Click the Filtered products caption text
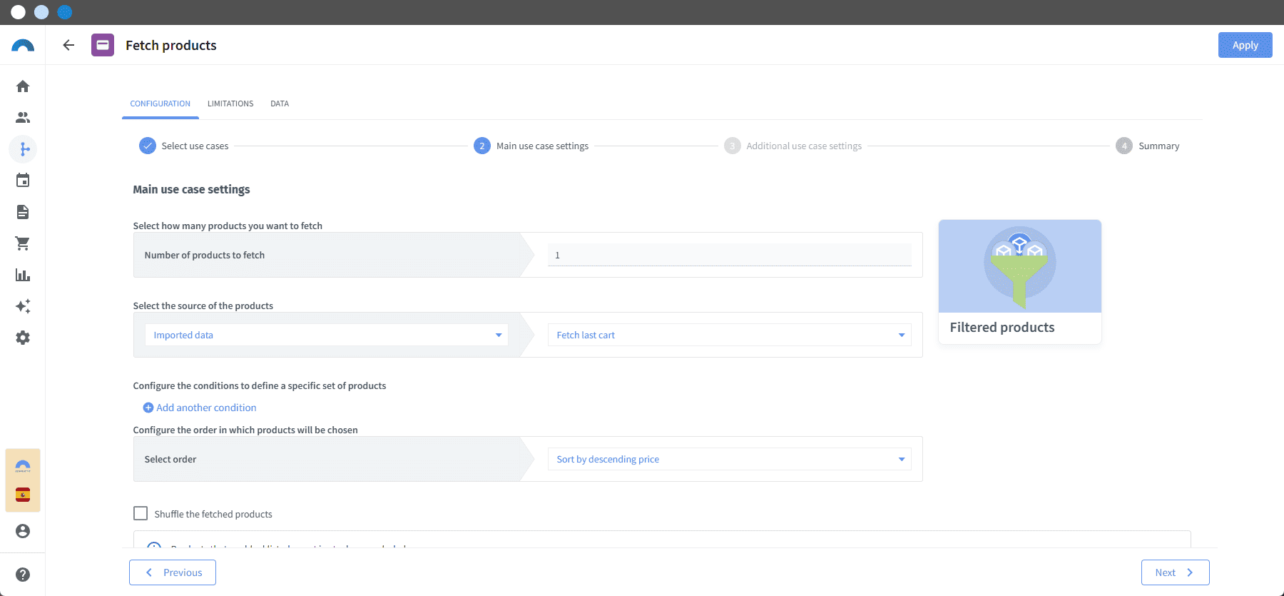The image size is (1284, 596). 1002,328
